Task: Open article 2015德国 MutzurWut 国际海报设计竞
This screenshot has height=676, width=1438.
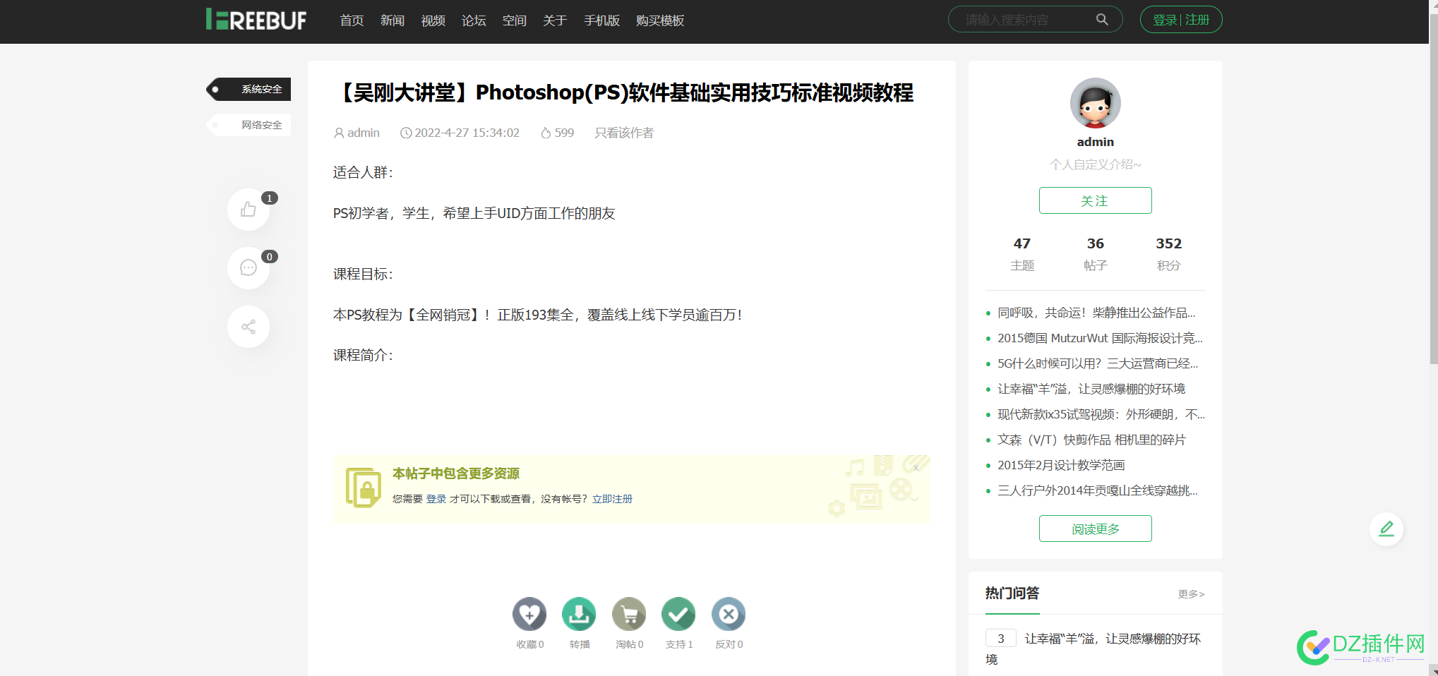Action: 1100,338
